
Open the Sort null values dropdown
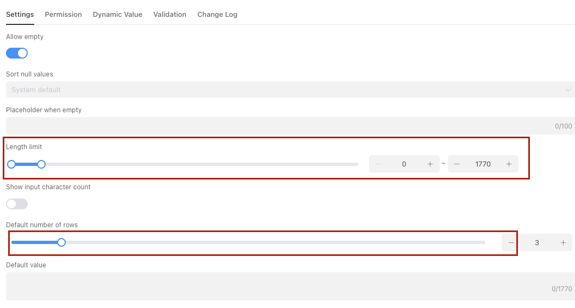click(290, 90)
